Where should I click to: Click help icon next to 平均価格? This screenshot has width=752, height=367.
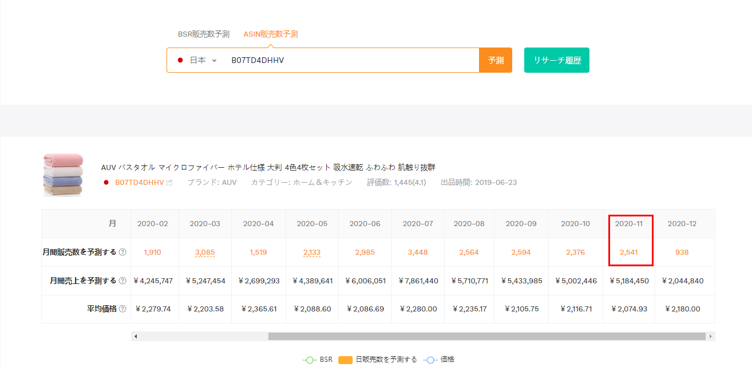click(x=122, y=309)
